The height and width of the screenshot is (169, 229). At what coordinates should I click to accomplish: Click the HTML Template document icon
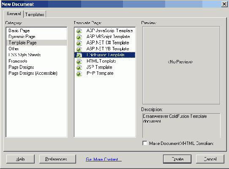click(x=79, y=61)
